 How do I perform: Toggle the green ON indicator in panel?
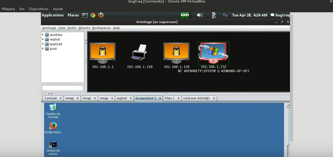pyautogui.click(x=185, y=15)
